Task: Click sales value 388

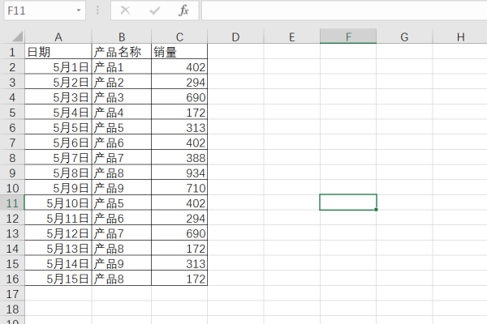Action: pos(179,158)
